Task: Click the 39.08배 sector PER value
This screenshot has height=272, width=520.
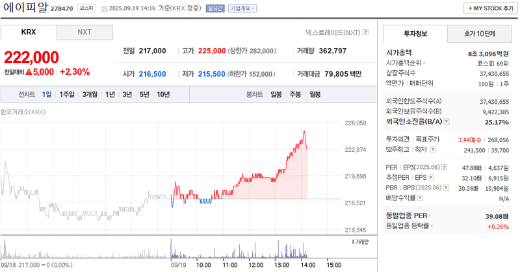Action: [x=497, y=216]
